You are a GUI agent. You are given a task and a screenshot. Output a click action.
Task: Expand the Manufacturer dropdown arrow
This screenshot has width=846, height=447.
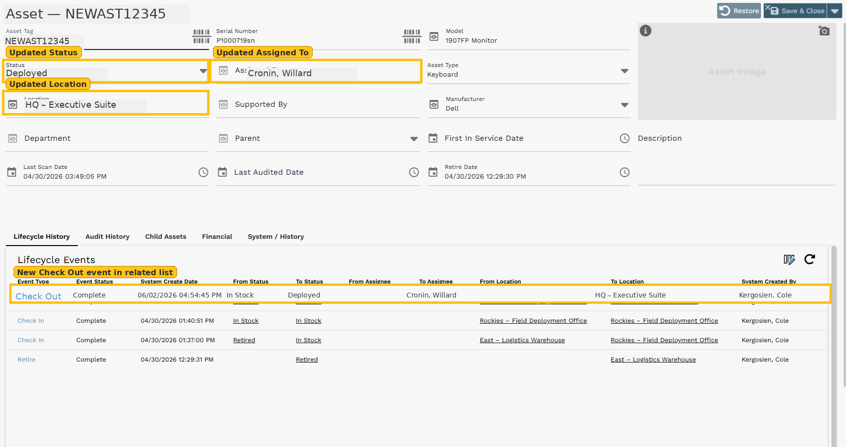(625, 105)
